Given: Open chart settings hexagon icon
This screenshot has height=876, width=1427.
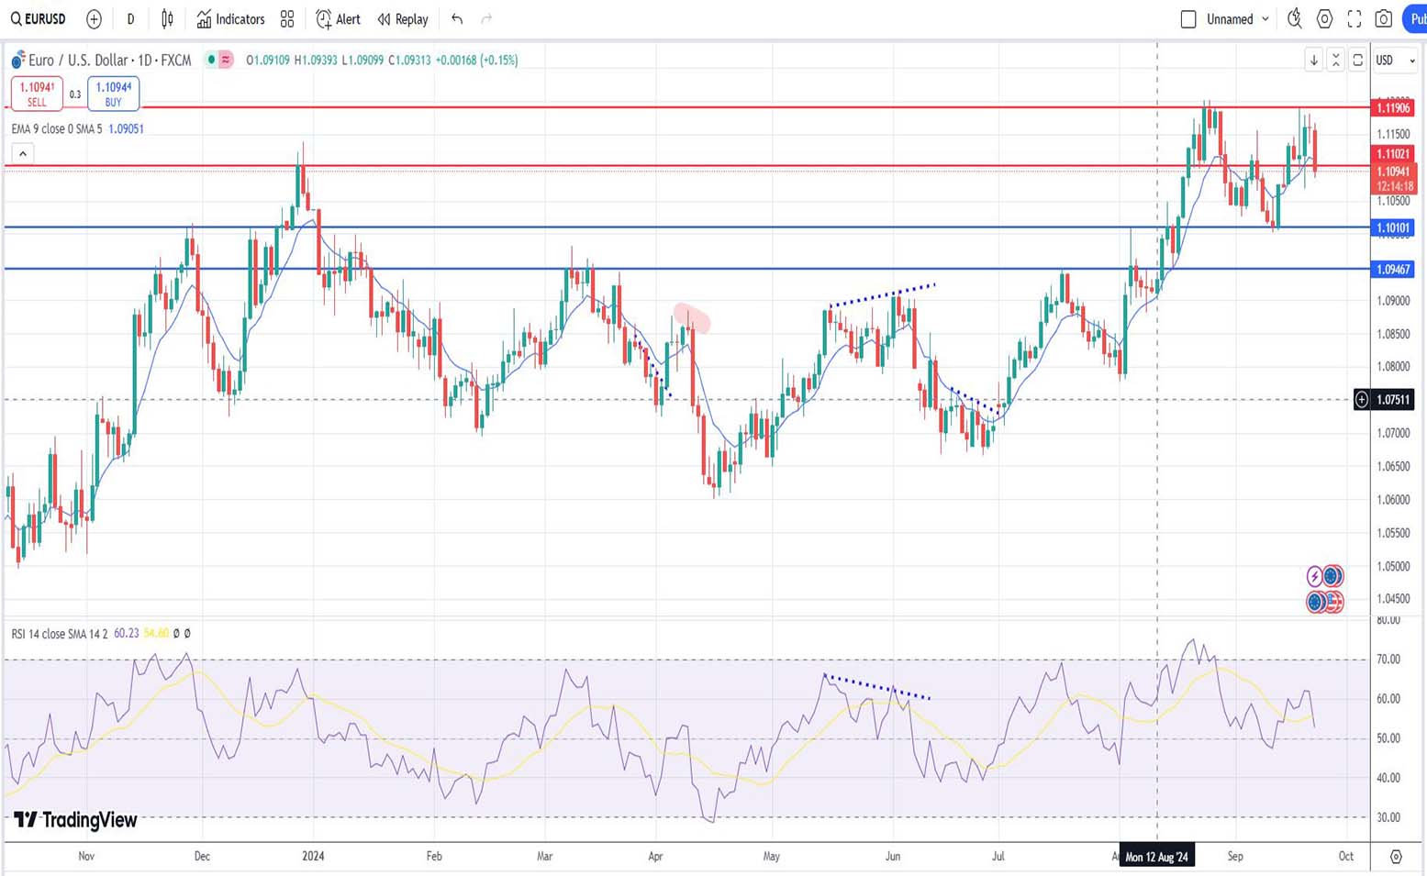Looking at the screenshot, I should pos(1324,19).
